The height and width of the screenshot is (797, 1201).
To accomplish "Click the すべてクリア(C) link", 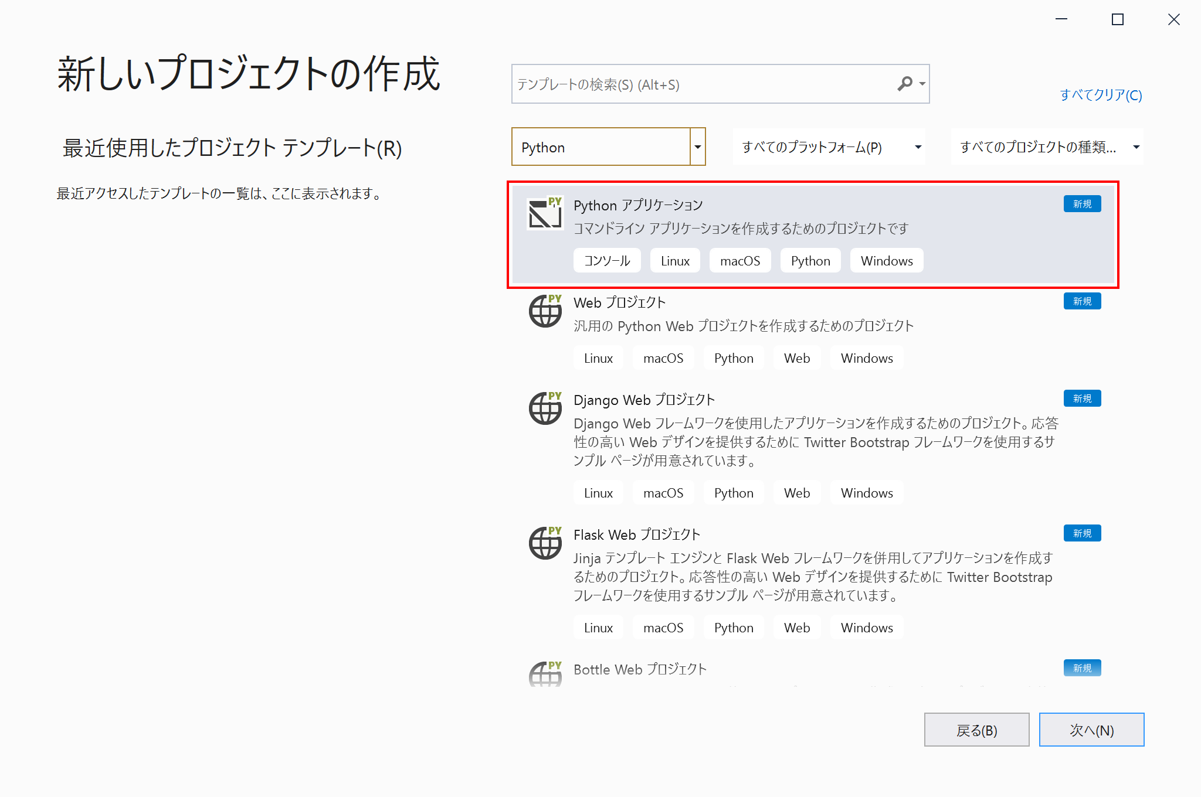I will (1101, 95).
